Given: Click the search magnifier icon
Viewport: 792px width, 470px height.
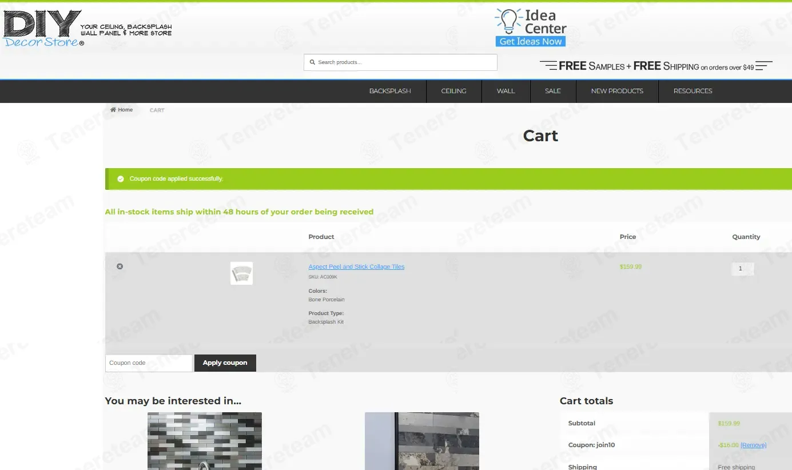Looking at the screenshot, I should point(312,62).
